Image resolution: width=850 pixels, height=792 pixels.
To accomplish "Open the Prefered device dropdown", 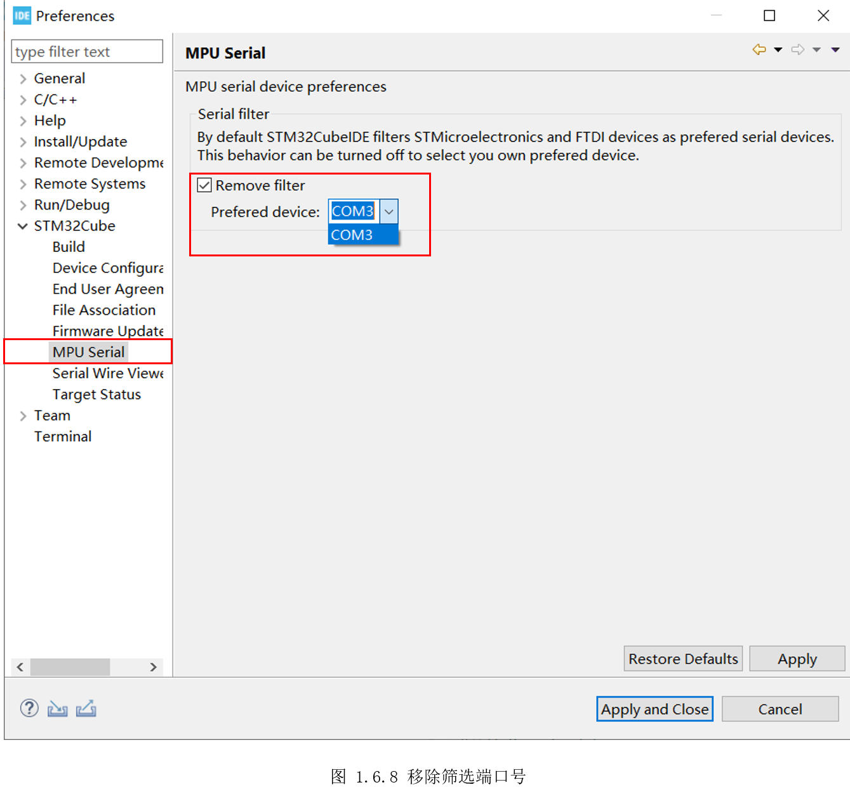I will pyautogui.click(x=388, y=211).
